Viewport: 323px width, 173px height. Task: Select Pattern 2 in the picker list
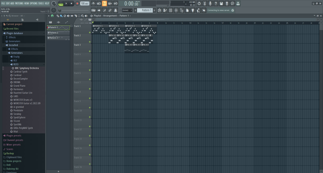pos(58,33)
